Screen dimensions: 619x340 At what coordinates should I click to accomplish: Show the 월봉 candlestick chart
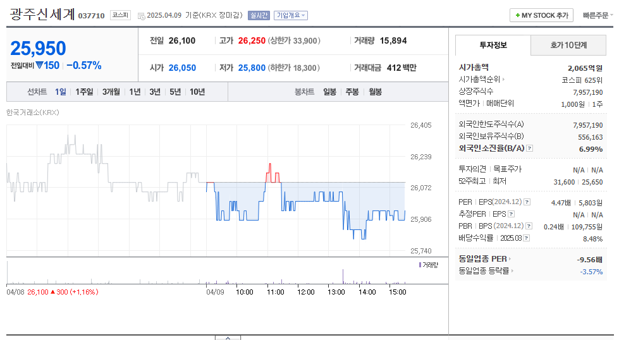tap(375, 92)
